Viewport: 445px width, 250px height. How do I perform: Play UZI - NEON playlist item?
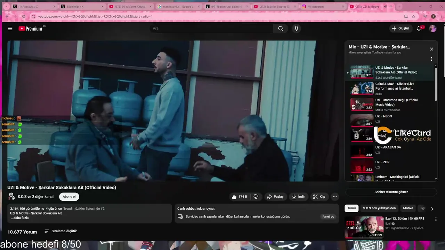[389, 120]
